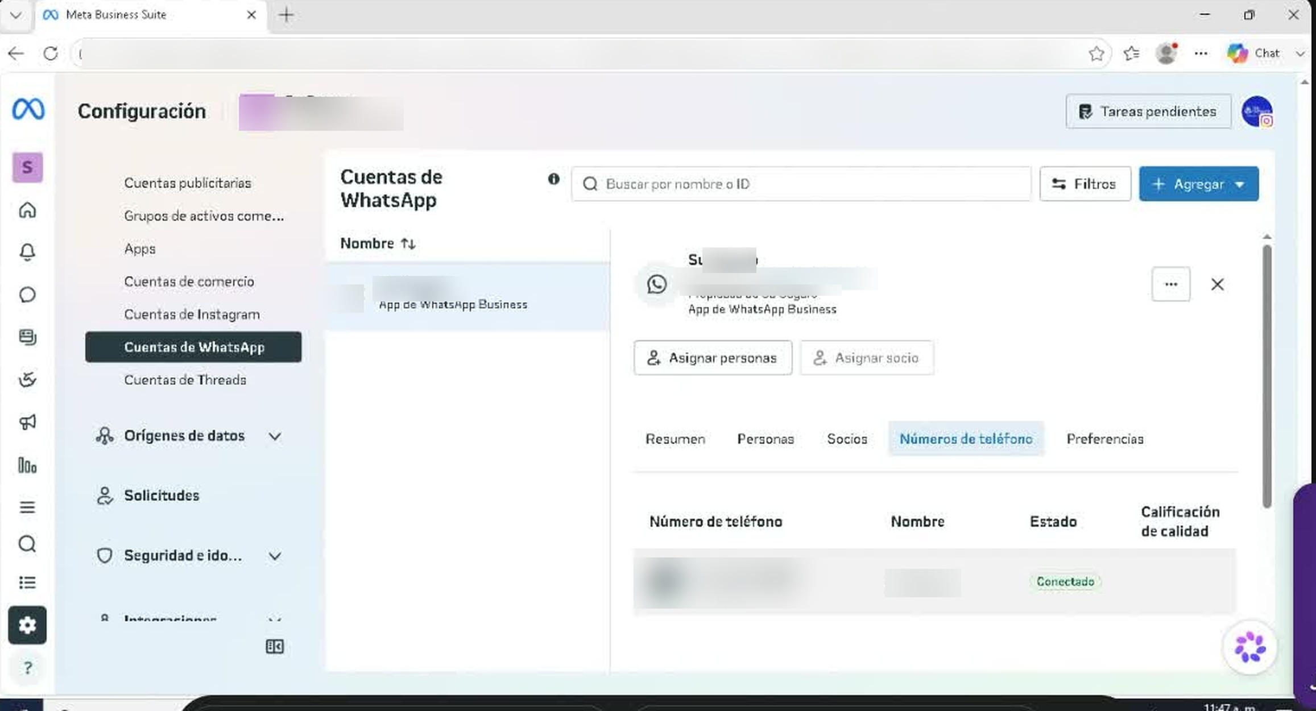Click the Calificación de calidad column header
1316x711 pixels.
coord(1180,522)
